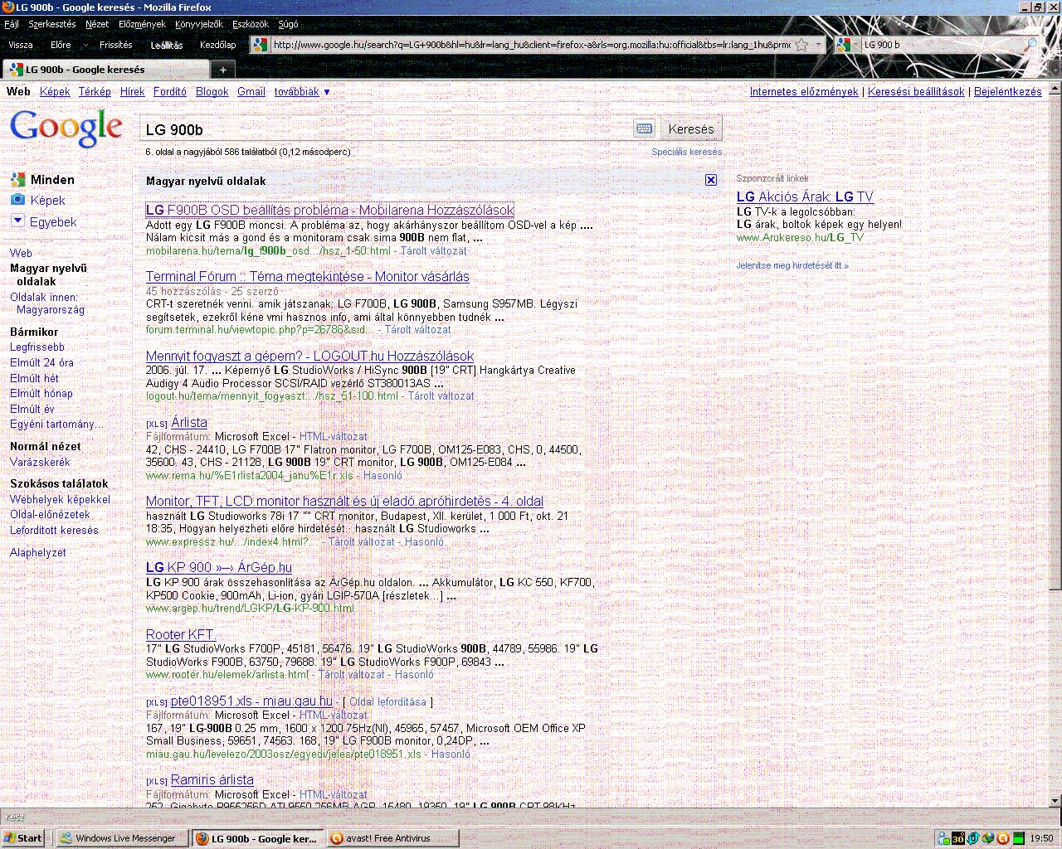
Task: Open the Könyvjelzők menu
Action: [199, 24]
